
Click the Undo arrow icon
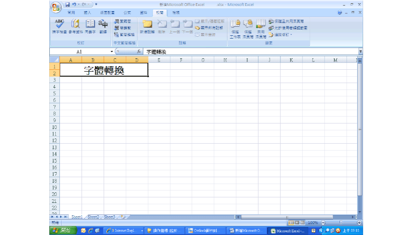pos(74,5)
